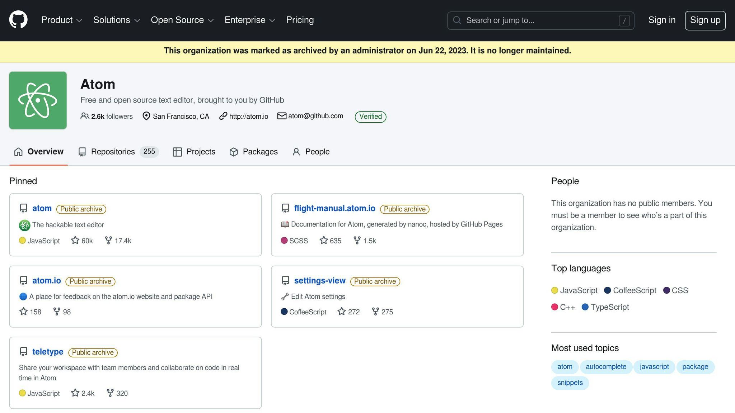Click the star icon on flight-manual.atom.io
735x413 pixels.
pyautogui.click(x=324, y=240)
